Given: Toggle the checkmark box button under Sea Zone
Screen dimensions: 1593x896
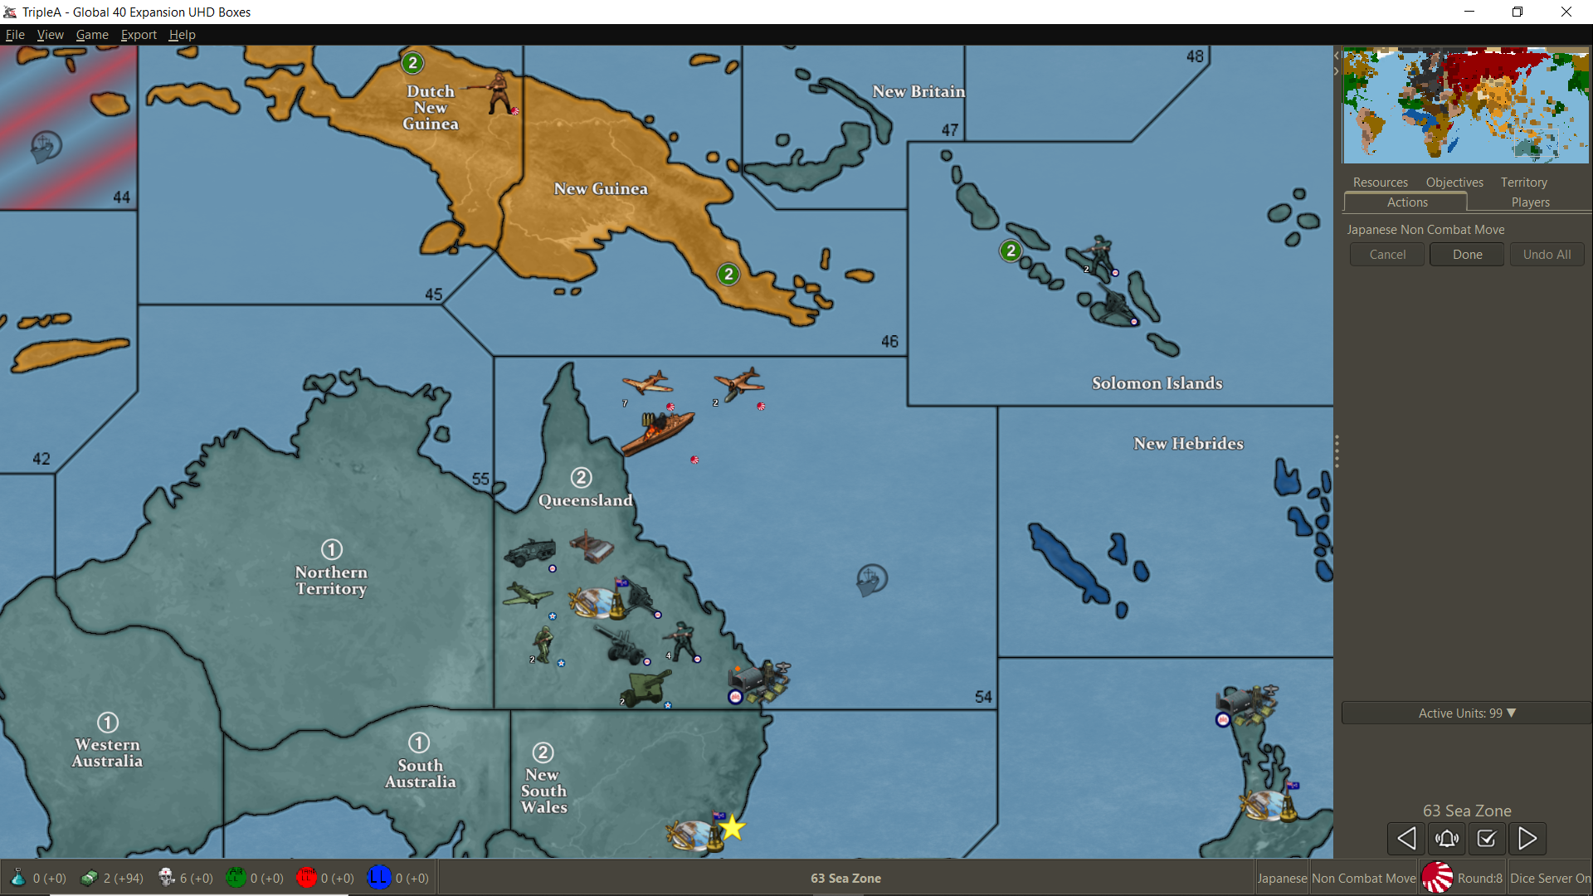Looking at the screenshot, I should pos(1487,839).
